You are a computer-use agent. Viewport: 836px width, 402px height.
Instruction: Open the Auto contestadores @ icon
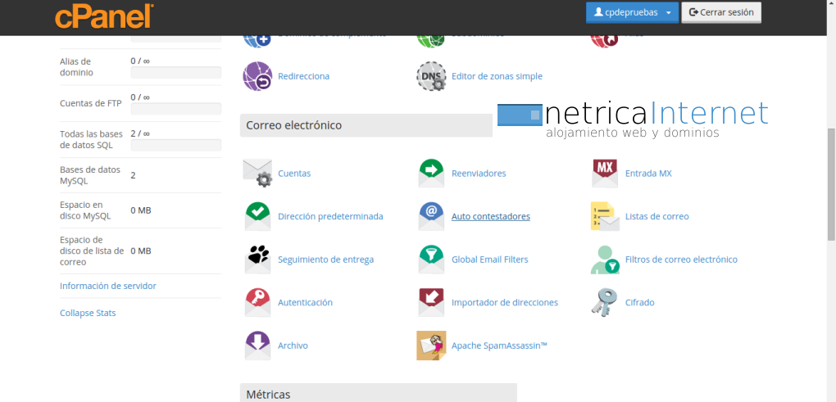(x=431, y=216)
